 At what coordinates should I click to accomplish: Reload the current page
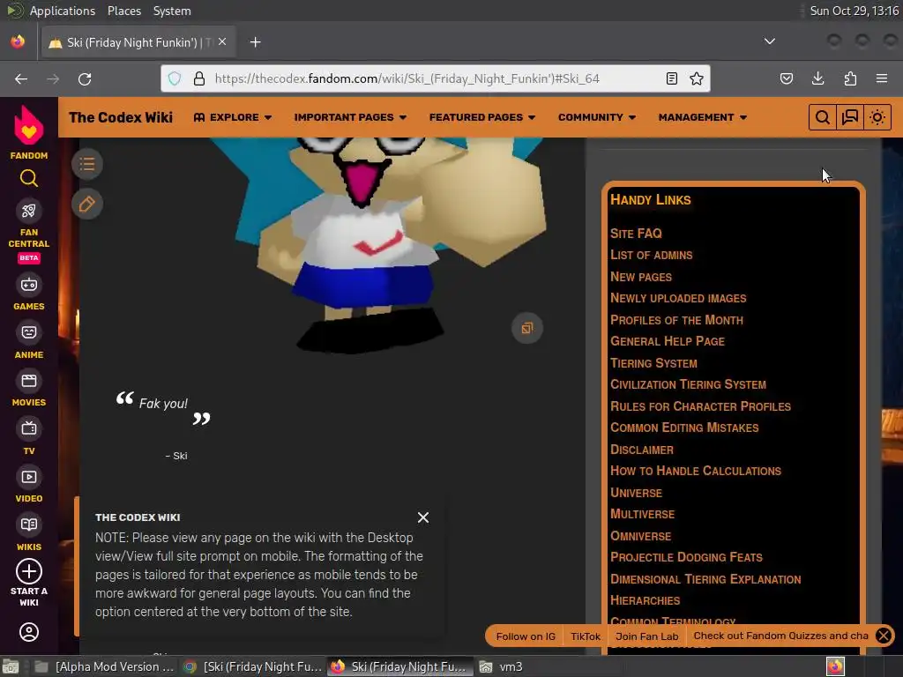point(85,78)
